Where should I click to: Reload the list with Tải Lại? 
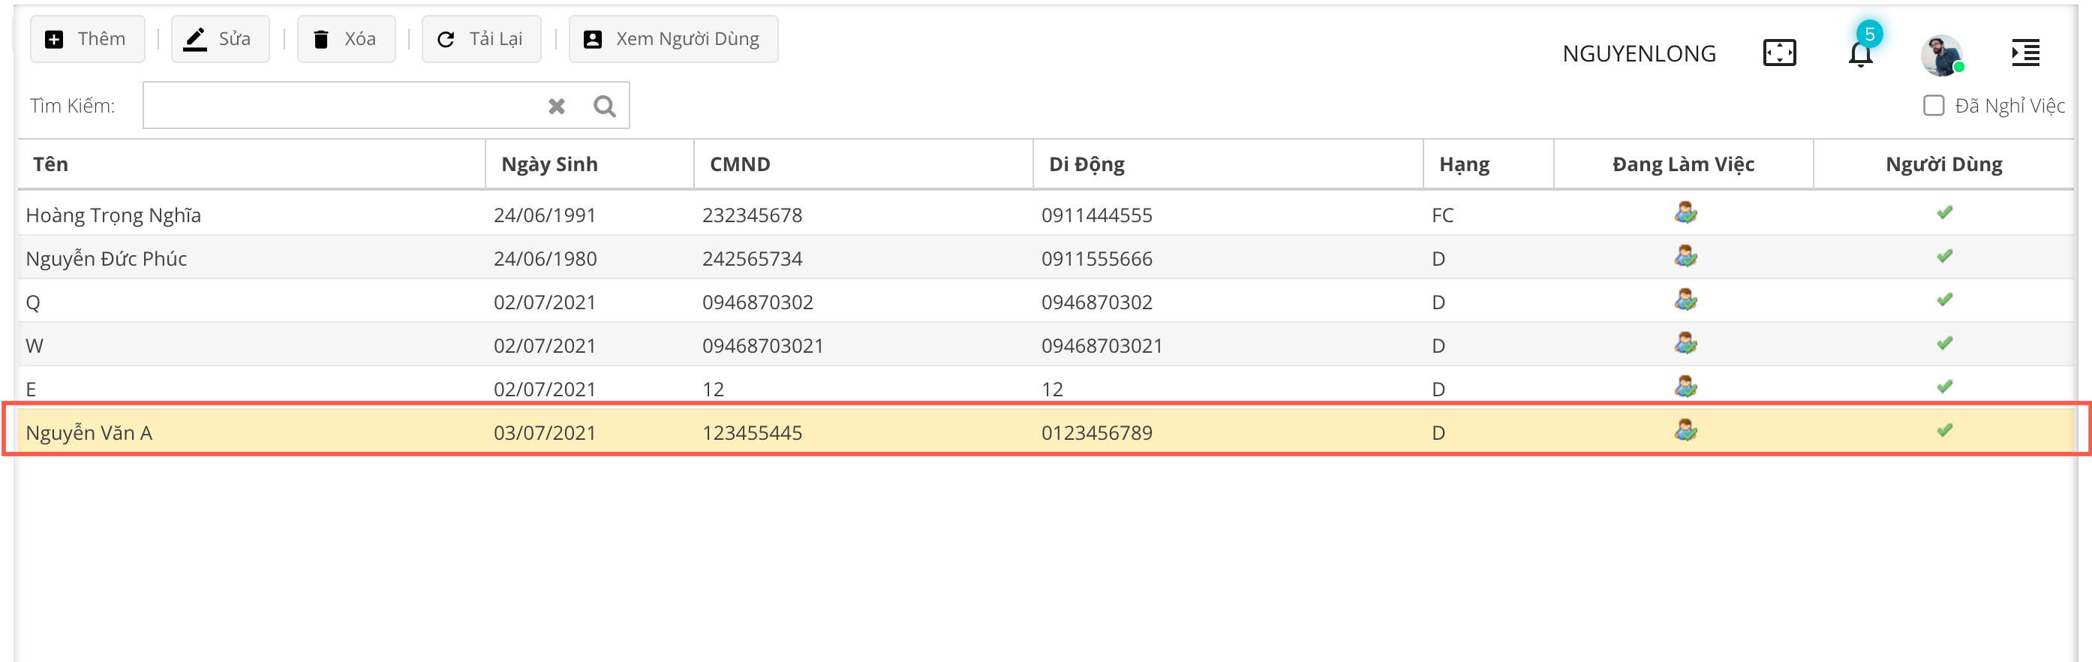pos(481,39)
